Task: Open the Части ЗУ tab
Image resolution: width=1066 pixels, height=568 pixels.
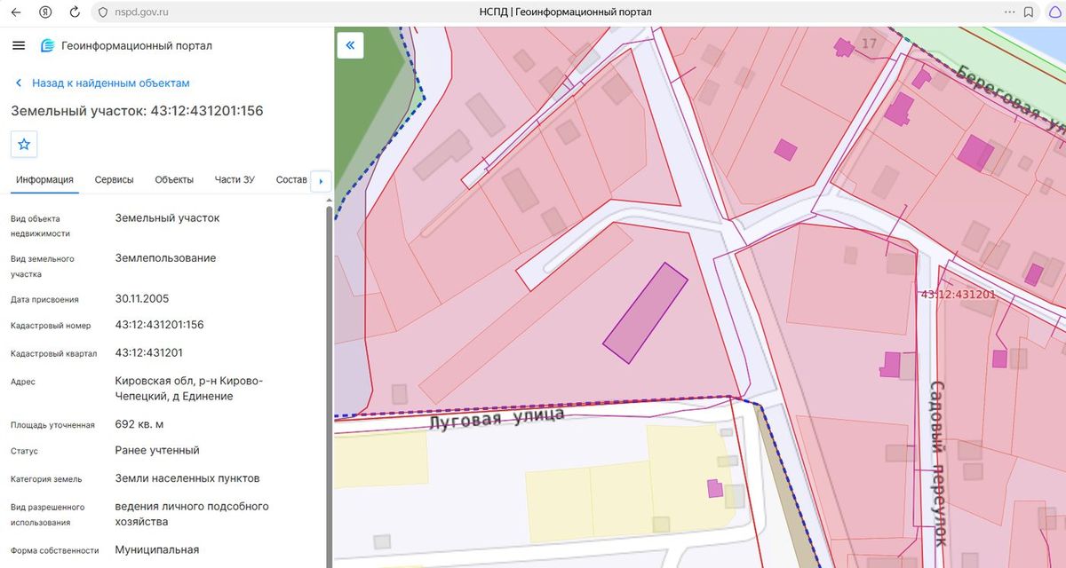Action: coord(235,179)
